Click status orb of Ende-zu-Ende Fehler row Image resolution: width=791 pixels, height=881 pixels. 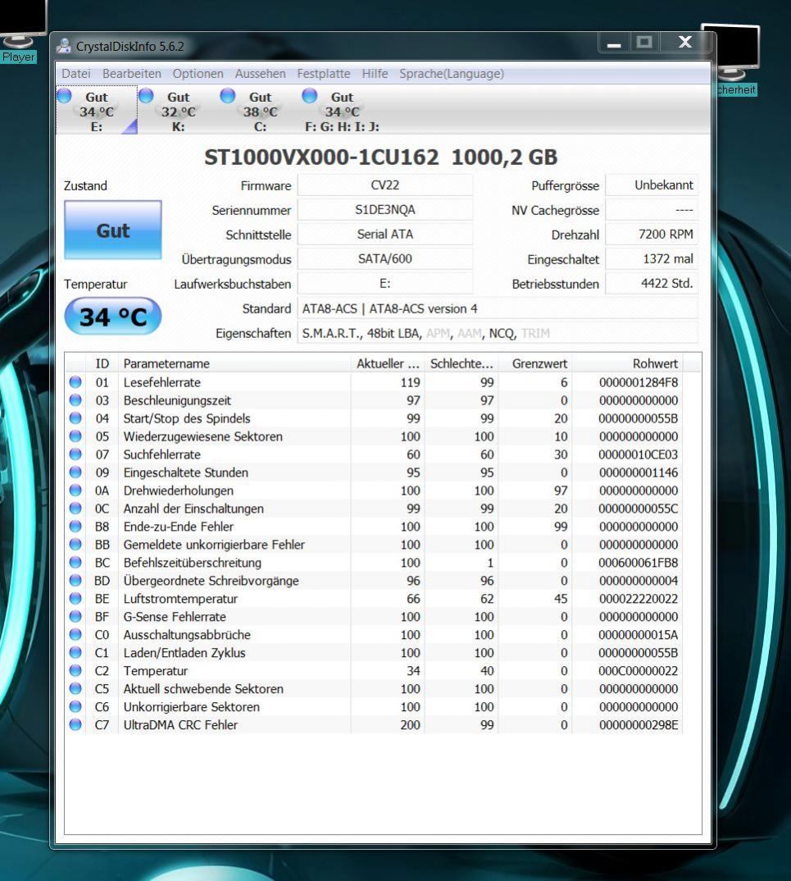point(75,527)
